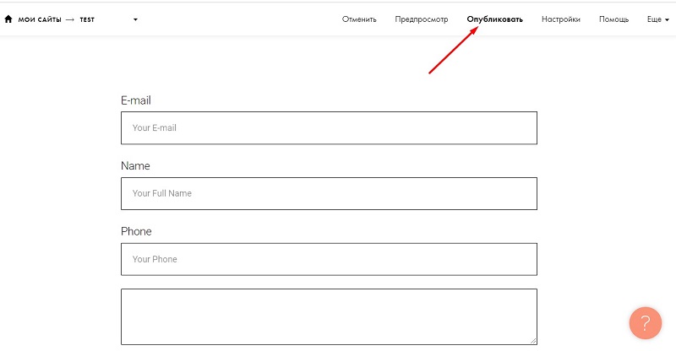Click the E-mail field label
The height and width of the screenshot is (351, 676).
coord(136,100)
